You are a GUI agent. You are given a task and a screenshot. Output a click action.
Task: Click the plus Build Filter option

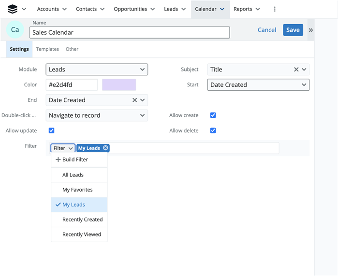pyautogui.click(x=72, y=160)
